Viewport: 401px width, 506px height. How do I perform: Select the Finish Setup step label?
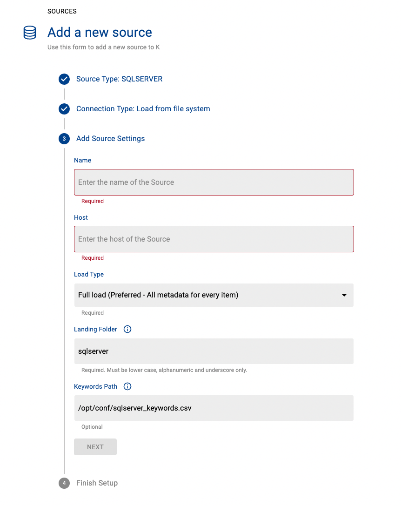(x=97, y=483)
